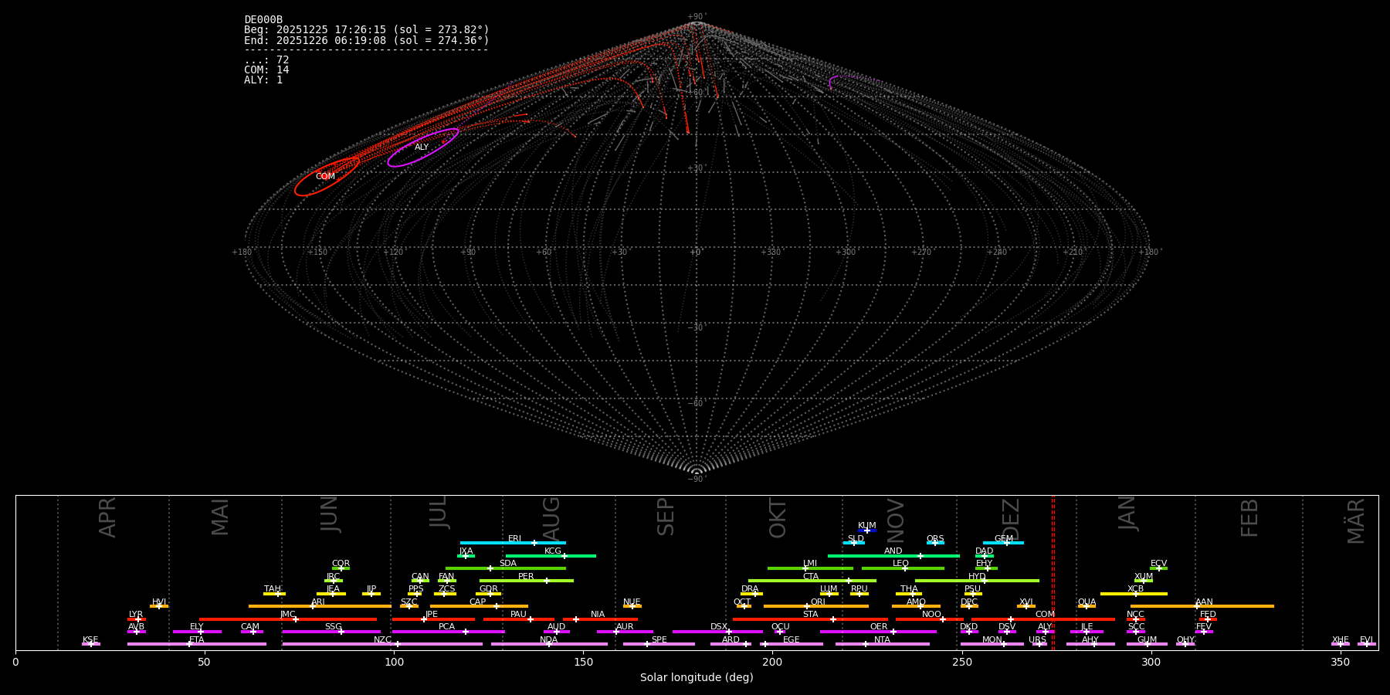
Task: Click the CAP shower bar
Action: click(479, 606)
